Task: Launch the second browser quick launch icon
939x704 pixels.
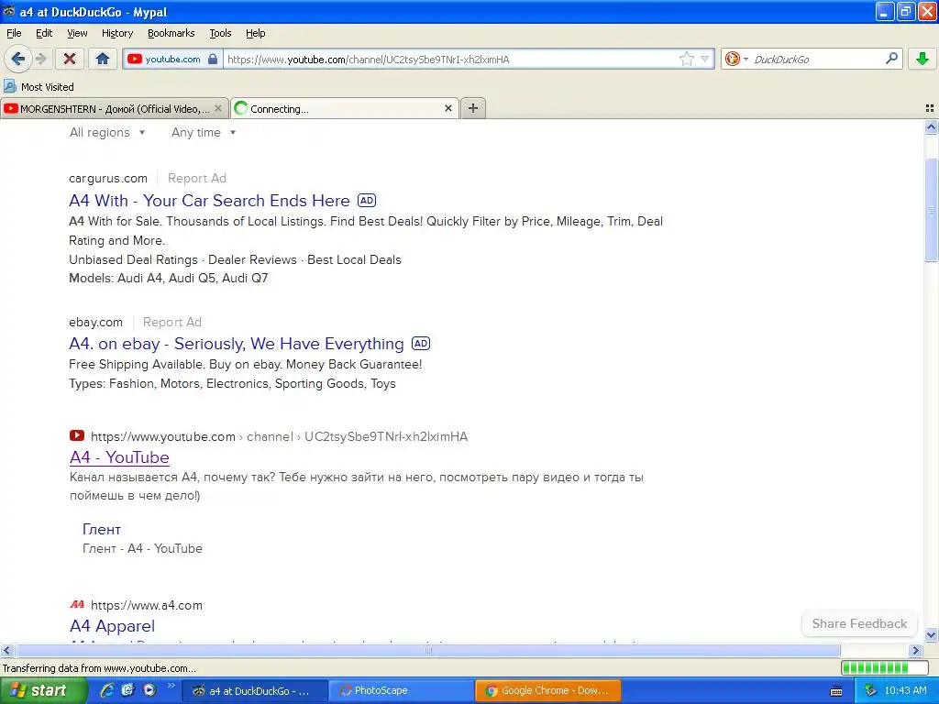Action: click(x=127, y=690)
